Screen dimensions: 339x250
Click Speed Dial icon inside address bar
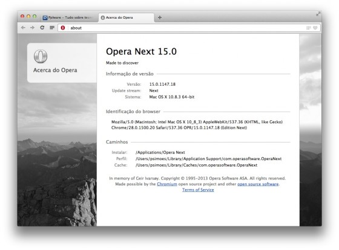309,28
